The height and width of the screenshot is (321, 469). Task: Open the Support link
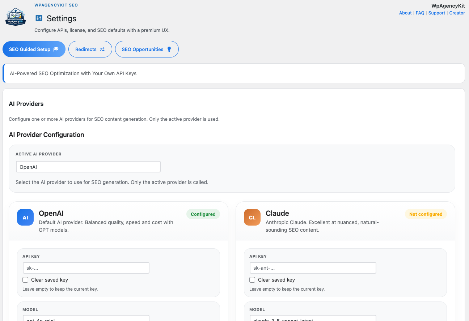pyautogui.click(x=437, y=13)
